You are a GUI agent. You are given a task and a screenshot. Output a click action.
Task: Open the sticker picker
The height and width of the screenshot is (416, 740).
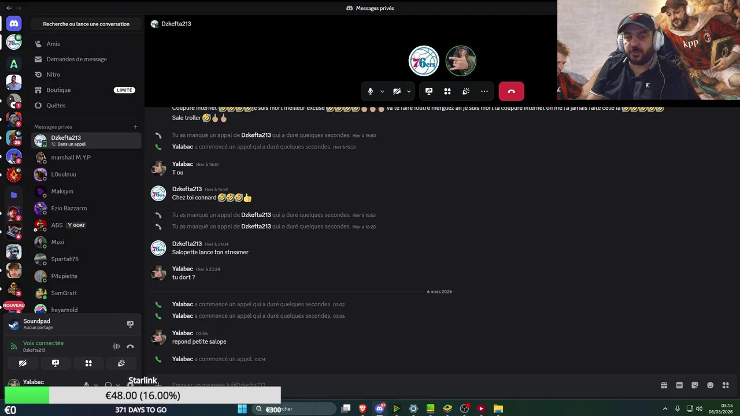[x=695, y=385]
